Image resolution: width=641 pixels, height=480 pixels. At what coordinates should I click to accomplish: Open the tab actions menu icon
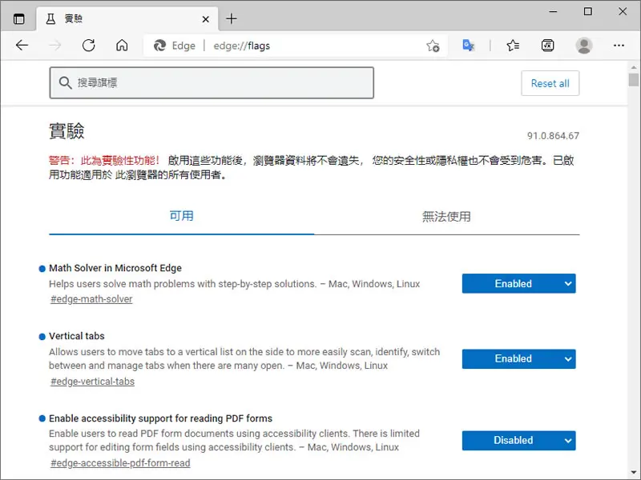[18, 18]
